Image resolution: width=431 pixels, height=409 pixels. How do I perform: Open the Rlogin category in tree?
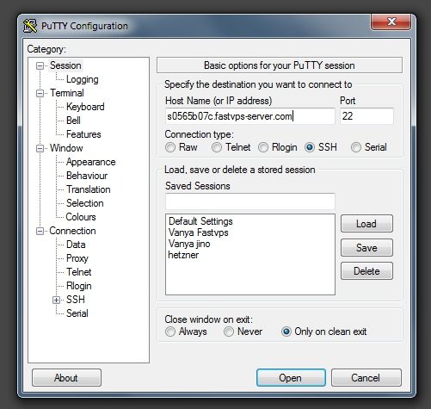79,286
